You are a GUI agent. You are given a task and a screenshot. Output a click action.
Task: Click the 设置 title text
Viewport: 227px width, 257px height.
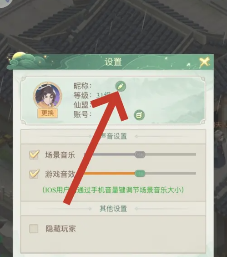(113, 62)
